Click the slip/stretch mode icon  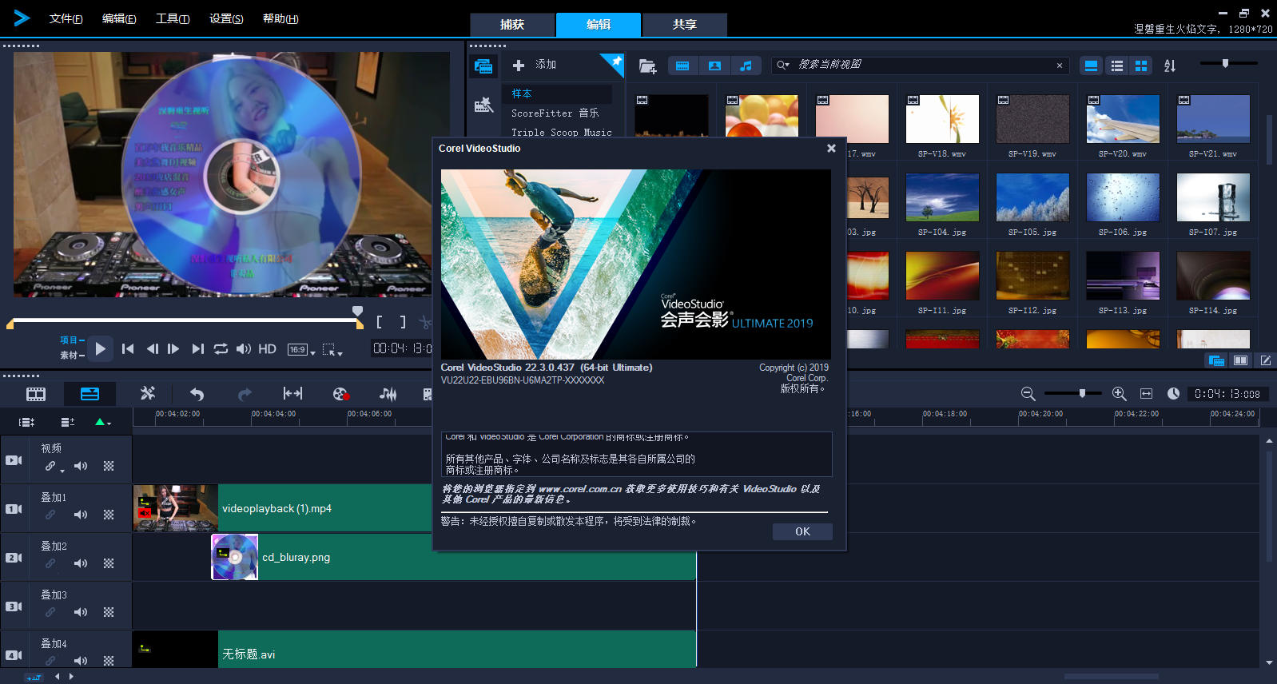tap(292, 393)
